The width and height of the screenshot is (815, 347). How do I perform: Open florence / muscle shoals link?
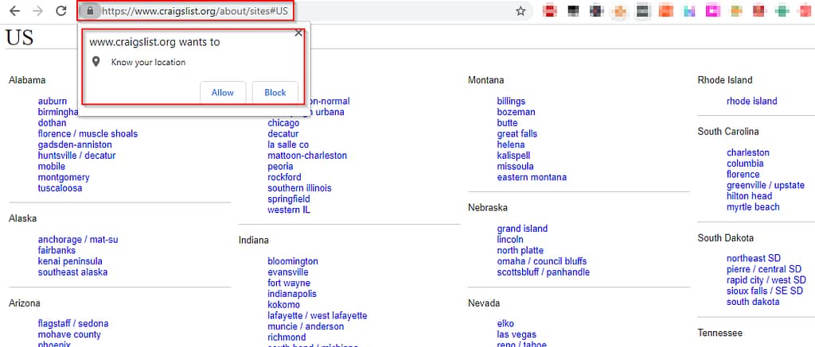[88, 134]
